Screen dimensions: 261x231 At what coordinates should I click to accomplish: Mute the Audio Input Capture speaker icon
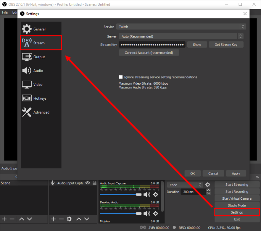pos(147,195)
